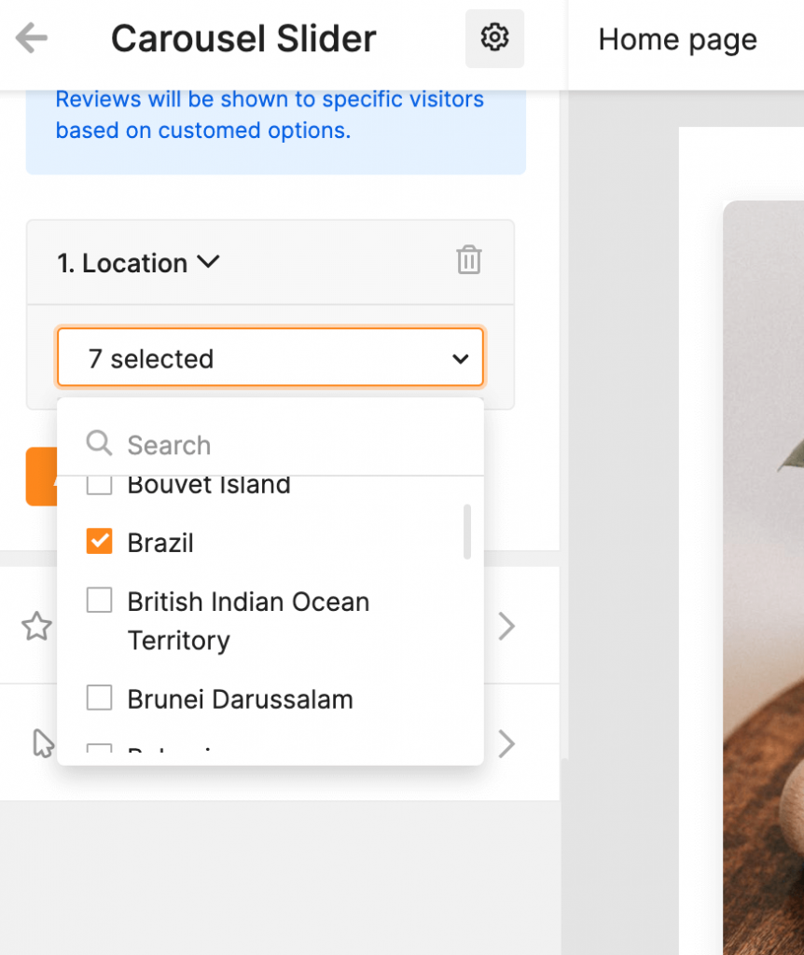Select the Home page tab

tap(677, 40)
